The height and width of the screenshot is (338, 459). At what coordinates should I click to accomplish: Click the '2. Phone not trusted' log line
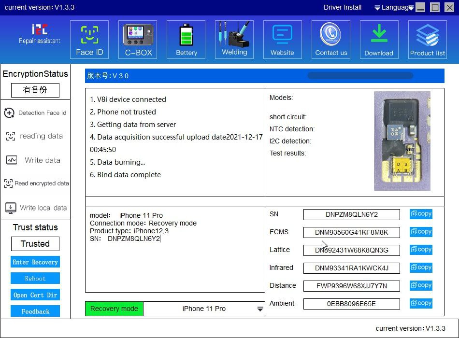click(123, 112)
